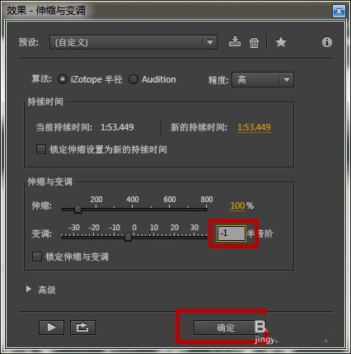Open the 精度 precision dropdown
This screenshot has height=354, width=351.
pyautogui.click(x=263, y=79)
